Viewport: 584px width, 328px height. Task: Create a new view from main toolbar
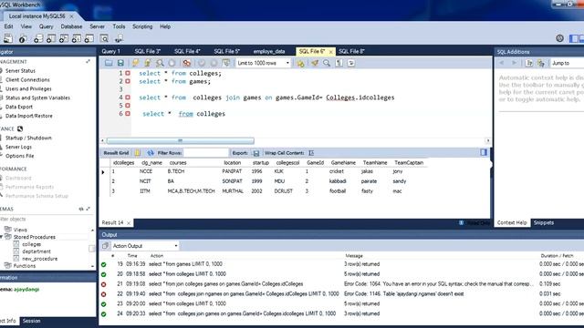[64, 38]
